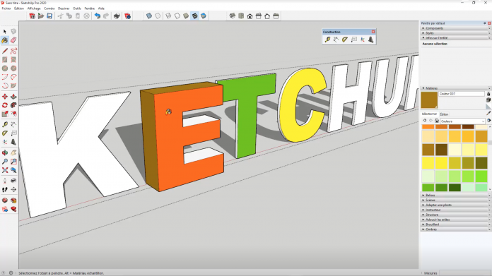Click the Undo blue arrow
This screenshot has width=492, height=276.
coord(98,16)
